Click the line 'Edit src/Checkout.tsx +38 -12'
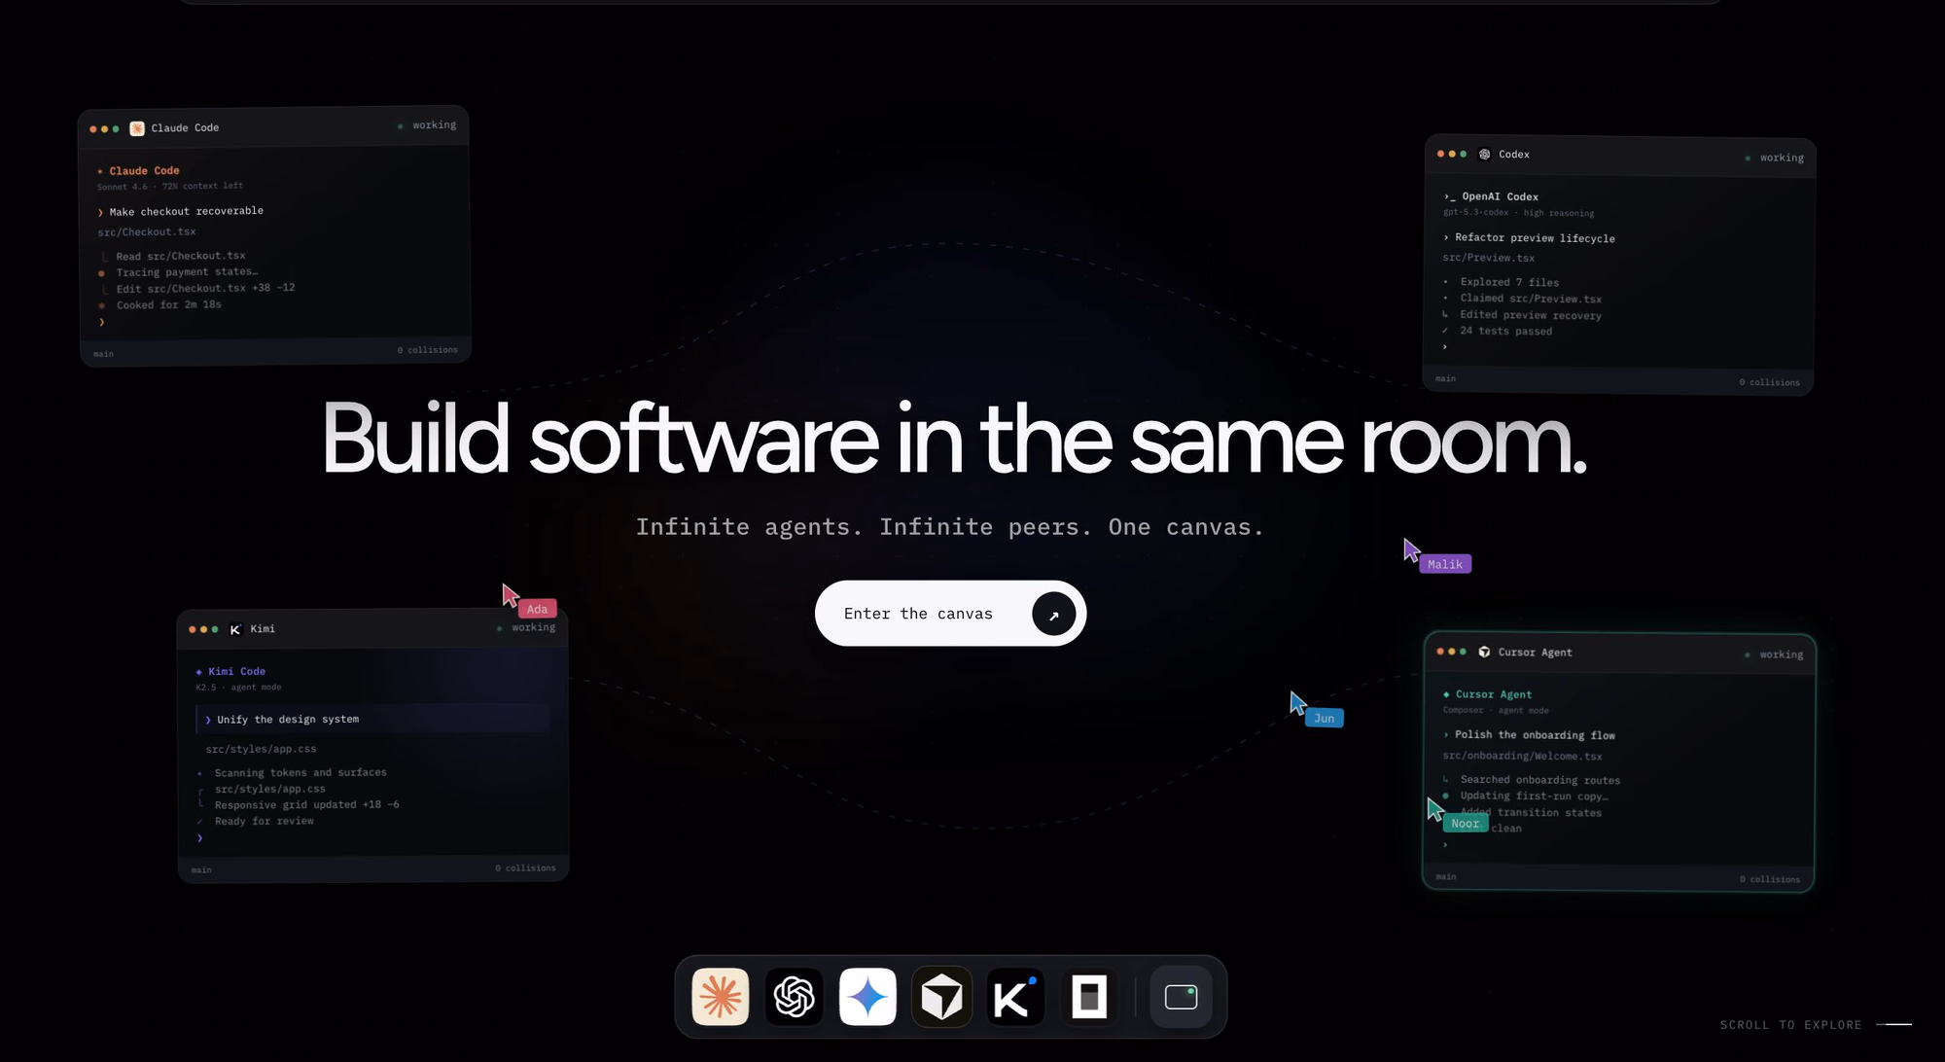The width and height of the screenshot is (1945, 1062). (x=205, y=288)
